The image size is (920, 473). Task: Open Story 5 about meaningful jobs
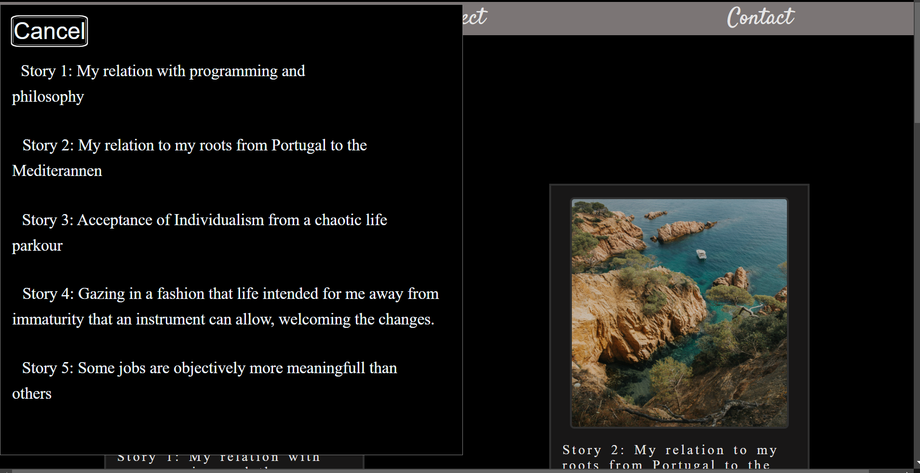pos(209,368)
